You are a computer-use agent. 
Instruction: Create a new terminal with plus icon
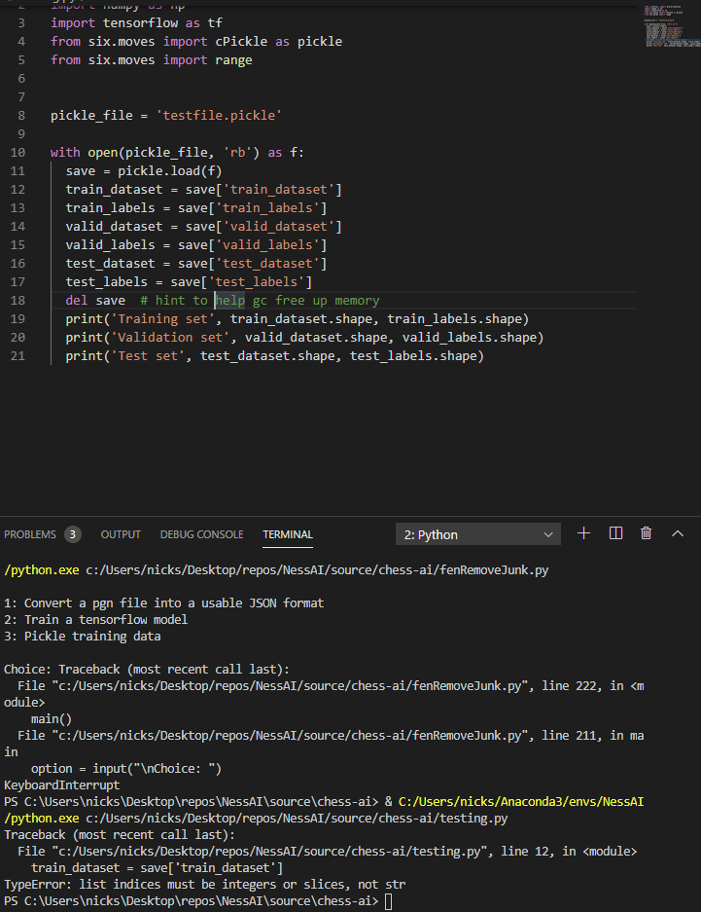583,533
